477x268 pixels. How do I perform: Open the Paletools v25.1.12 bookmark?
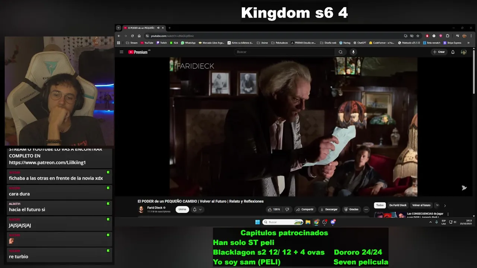click(x=409, y=43)
